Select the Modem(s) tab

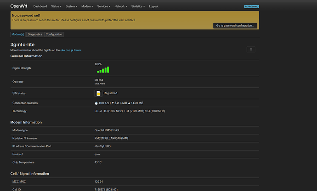tap(17, 34)
